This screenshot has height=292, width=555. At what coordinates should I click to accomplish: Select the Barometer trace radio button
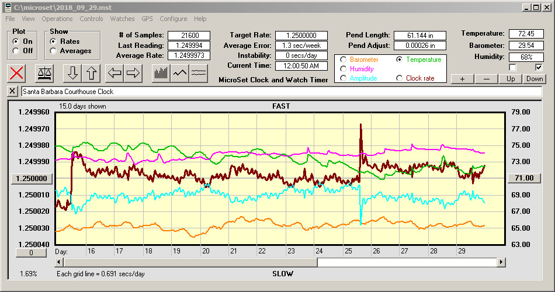coord(343,60)
